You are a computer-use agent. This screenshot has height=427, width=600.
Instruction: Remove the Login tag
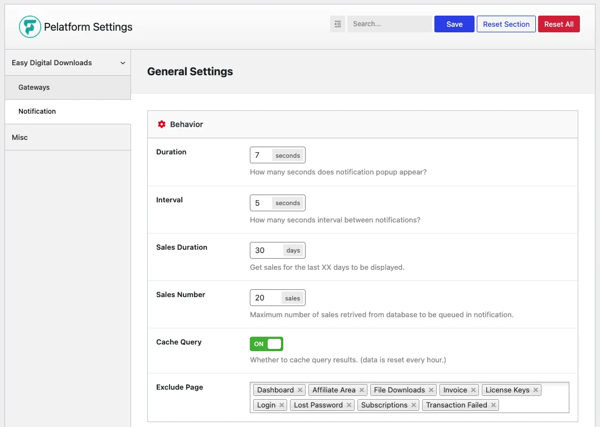point(282,405)
